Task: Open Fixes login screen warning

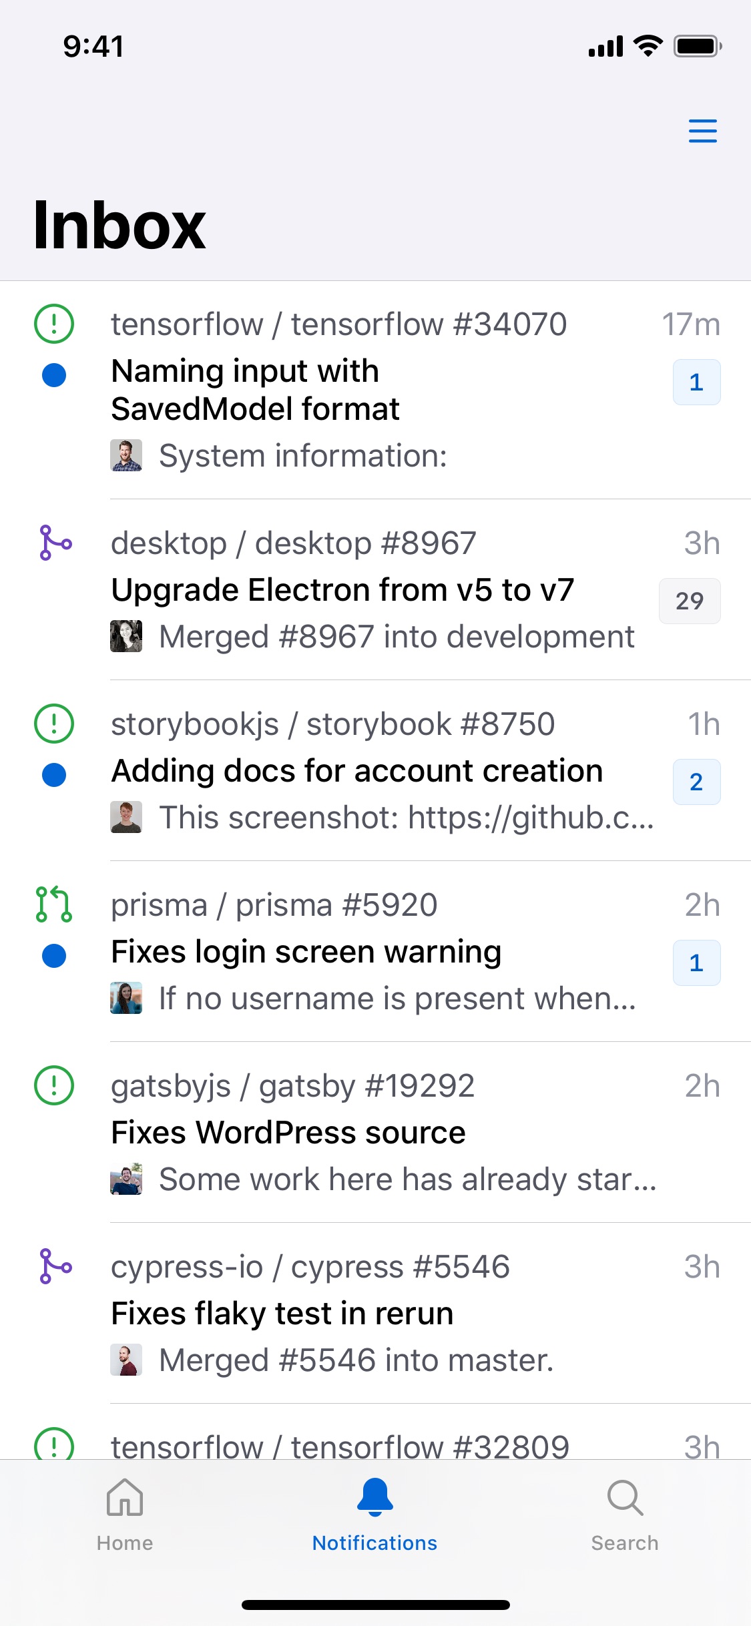Action: tap(306, 951)
